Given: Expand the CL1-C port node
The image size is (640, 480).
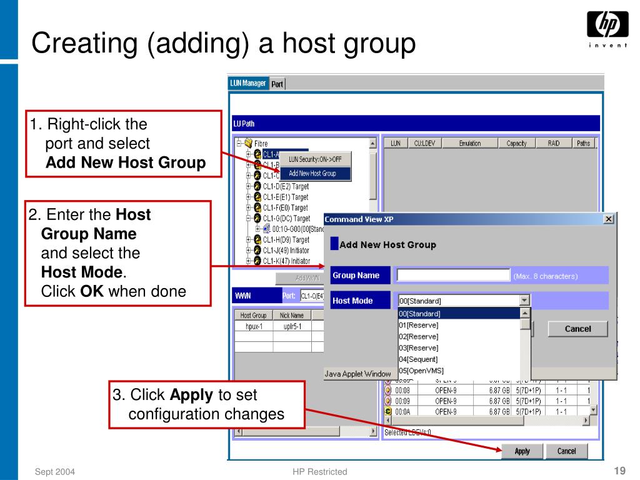Looking at the screenshot, I should (x=248, y=175).
